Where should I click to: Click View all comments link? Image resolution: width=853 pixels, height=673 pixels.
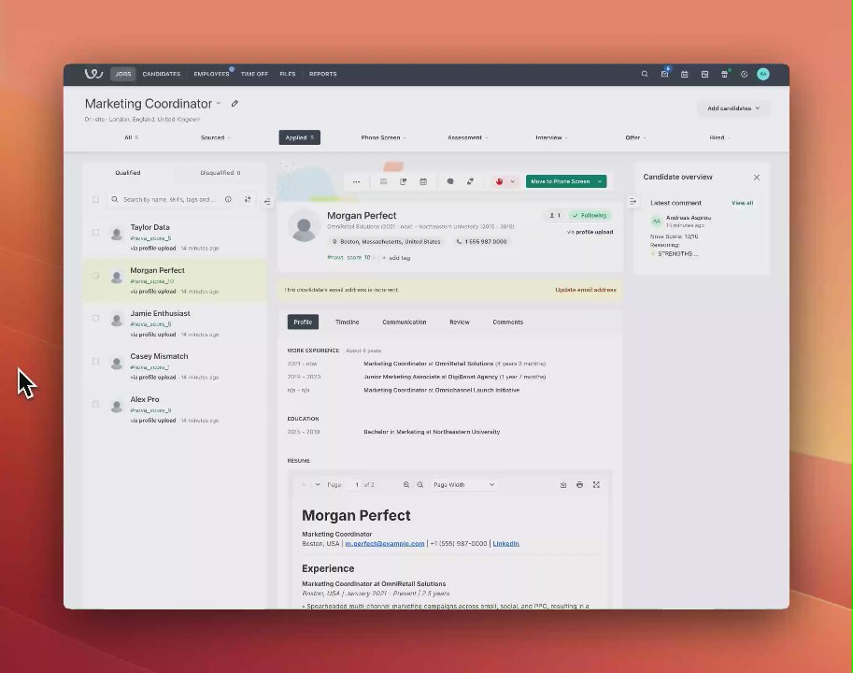click(x=742, y=203)
